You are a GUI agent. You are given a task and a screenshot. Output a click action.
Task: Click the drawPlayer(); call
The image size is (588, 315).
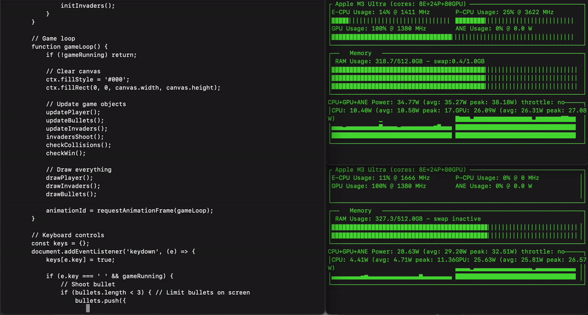tap(69, 178)
